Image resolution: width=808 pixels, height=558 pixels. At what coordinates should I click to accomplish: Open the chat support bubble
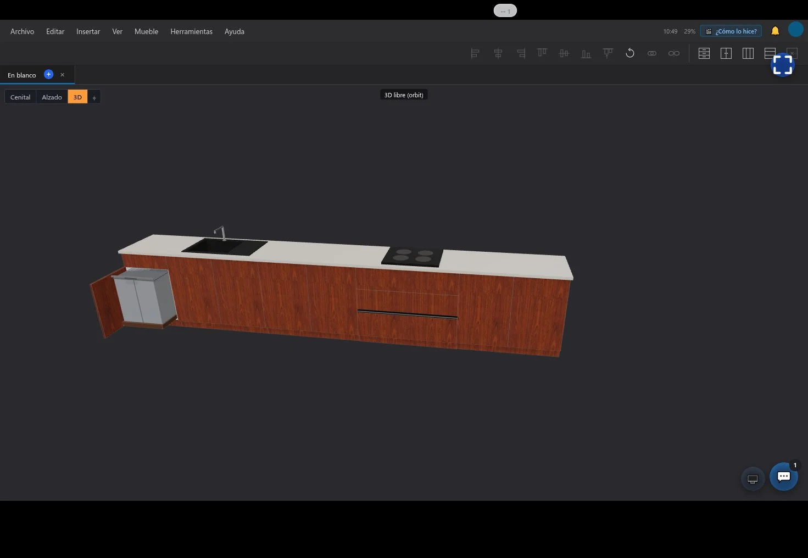coord(784,477)
